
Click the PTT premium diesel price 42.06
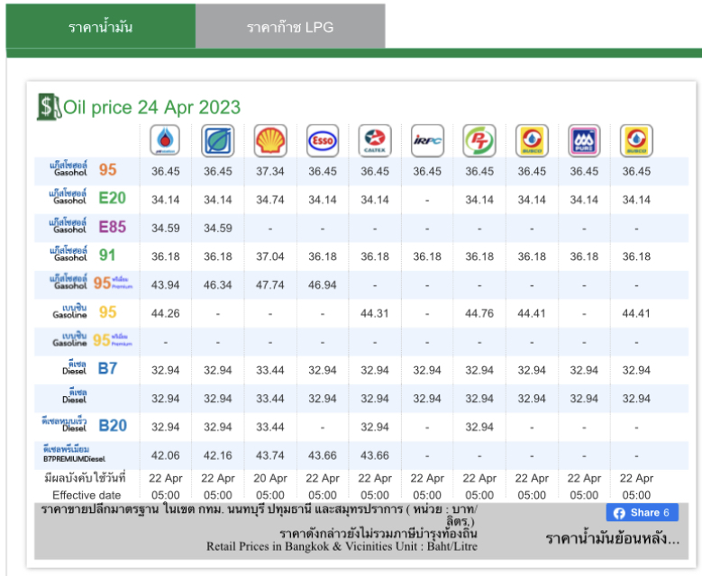[x=165, y=455]
